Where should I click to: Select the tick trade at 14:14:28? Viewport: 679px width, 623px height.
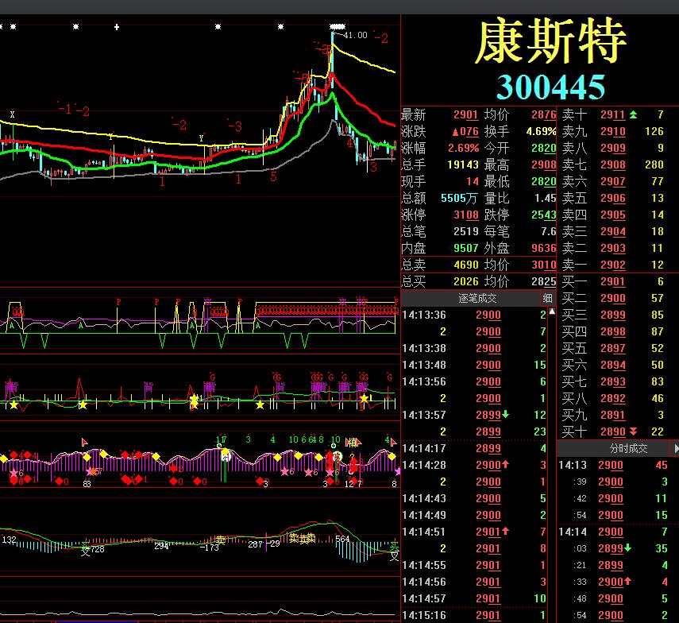pos(474,466)
